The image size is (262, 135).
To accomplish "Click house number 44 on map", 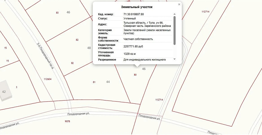I will pos(108,82).
